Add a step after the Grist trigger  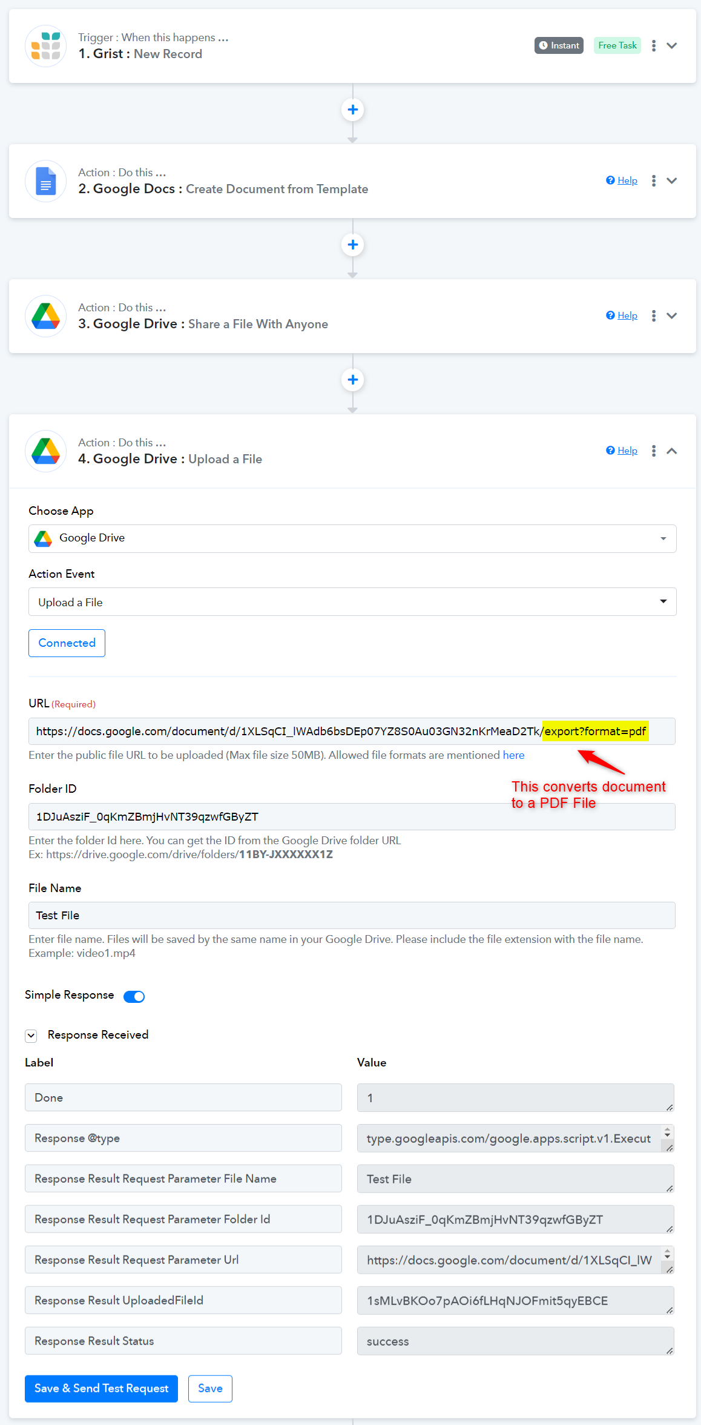pyautogui.click(x=353, y=110)
